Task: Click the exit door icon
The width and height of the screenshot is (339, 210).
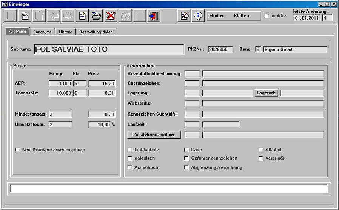Action: tap(154, 16)
